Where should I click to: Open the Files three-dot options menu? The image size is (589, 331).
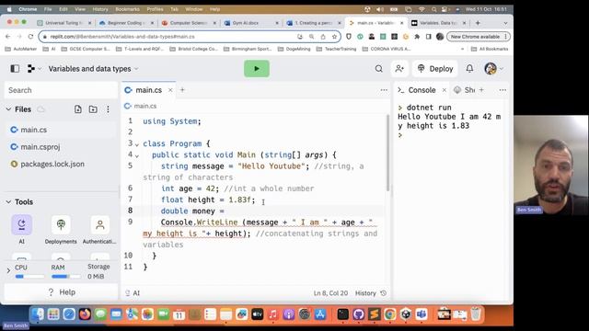click(x=108, y=109)
